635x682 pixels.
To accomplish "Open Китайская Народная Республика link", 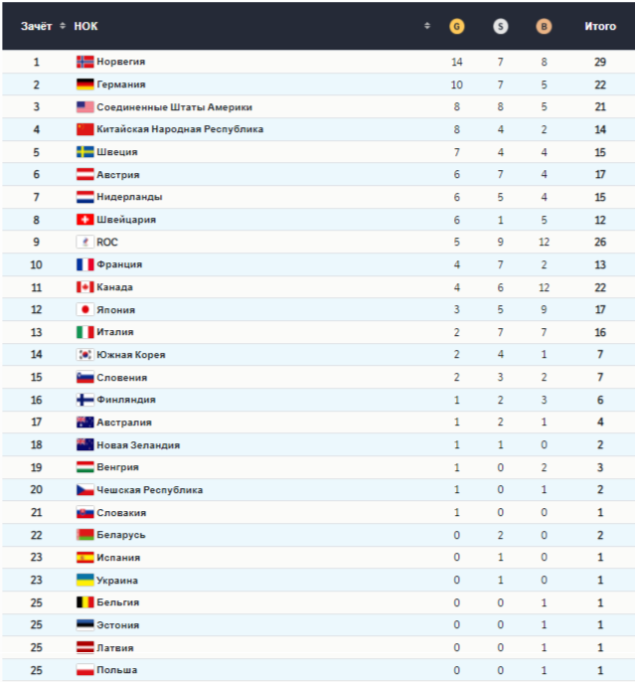I will point(180,129).
